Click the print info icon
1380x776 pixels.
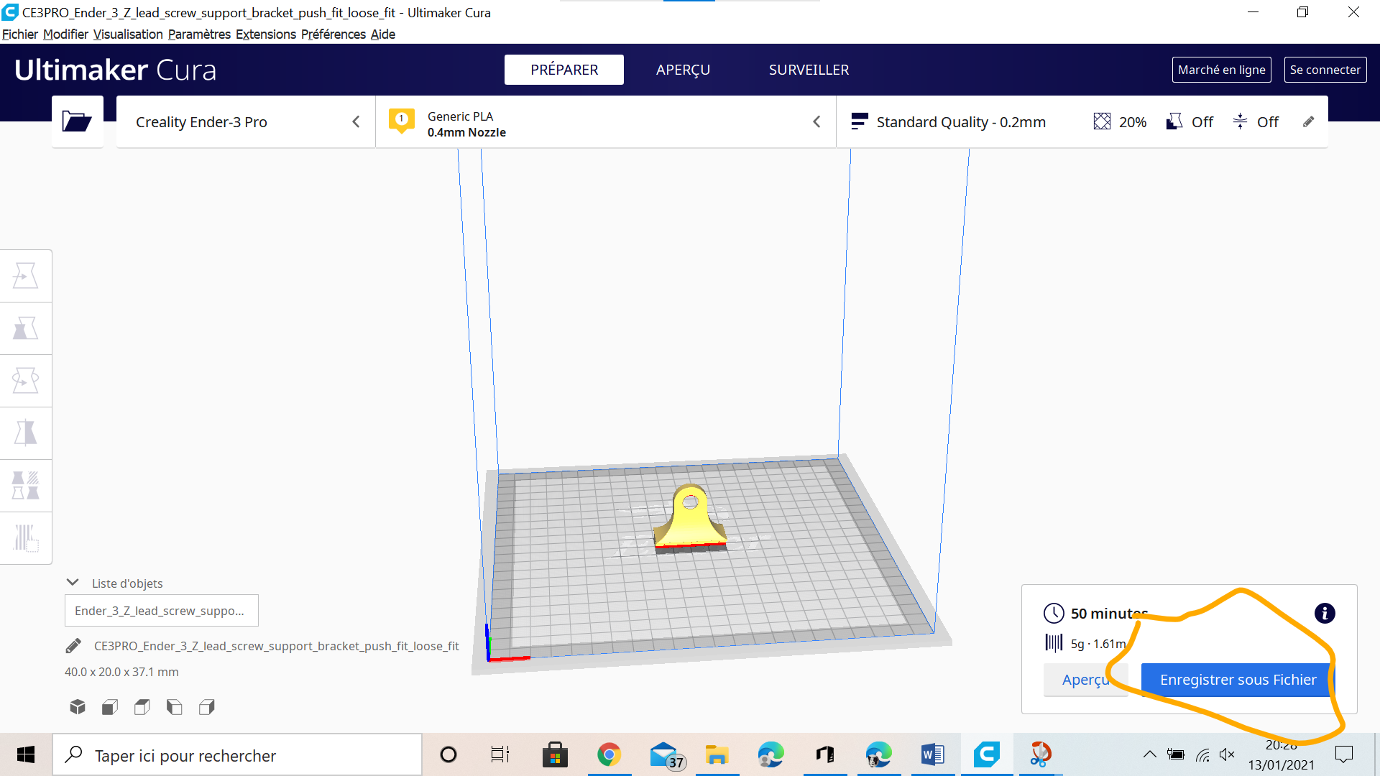(x=1324, y=614)
